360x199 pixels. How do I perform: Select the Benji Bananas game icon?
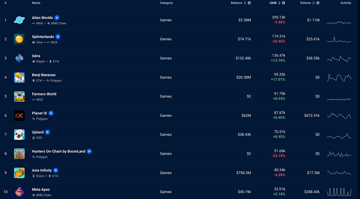(x=19, y=77)
